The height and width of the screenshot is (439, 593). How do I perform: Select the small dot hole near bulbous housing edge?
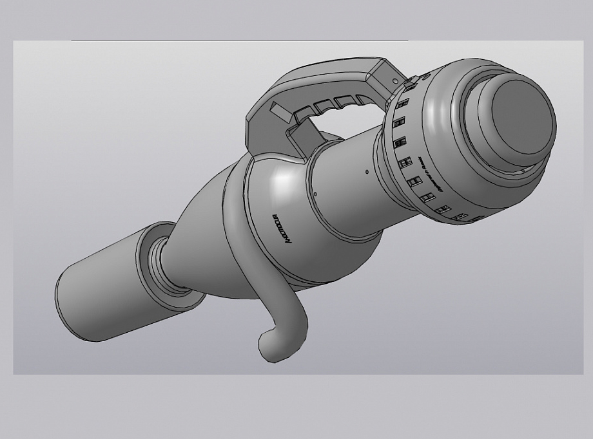pyautogui.click(x=315, y=194)
